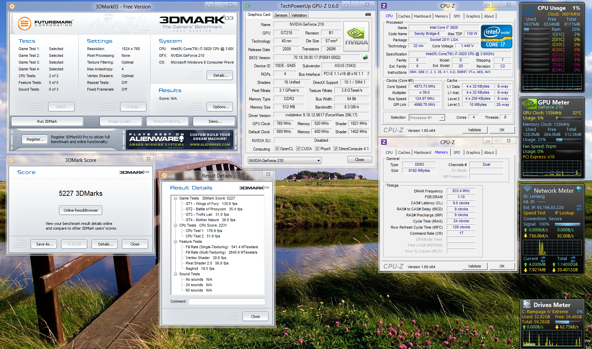The width and height of the screenshot is (592, 349).
Task: Click the Comment field in Result Details
Action: (x=227, y=301)
